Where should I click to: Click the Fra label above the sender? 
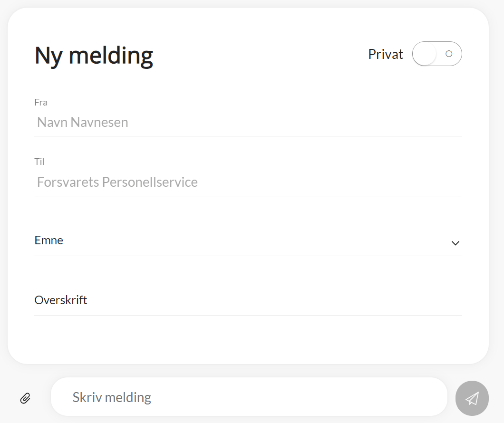pyautogui.click(x=41, y=102)
